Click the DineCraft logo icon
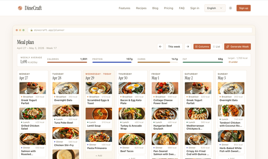 pyautogui.click(x=20, y=8)
